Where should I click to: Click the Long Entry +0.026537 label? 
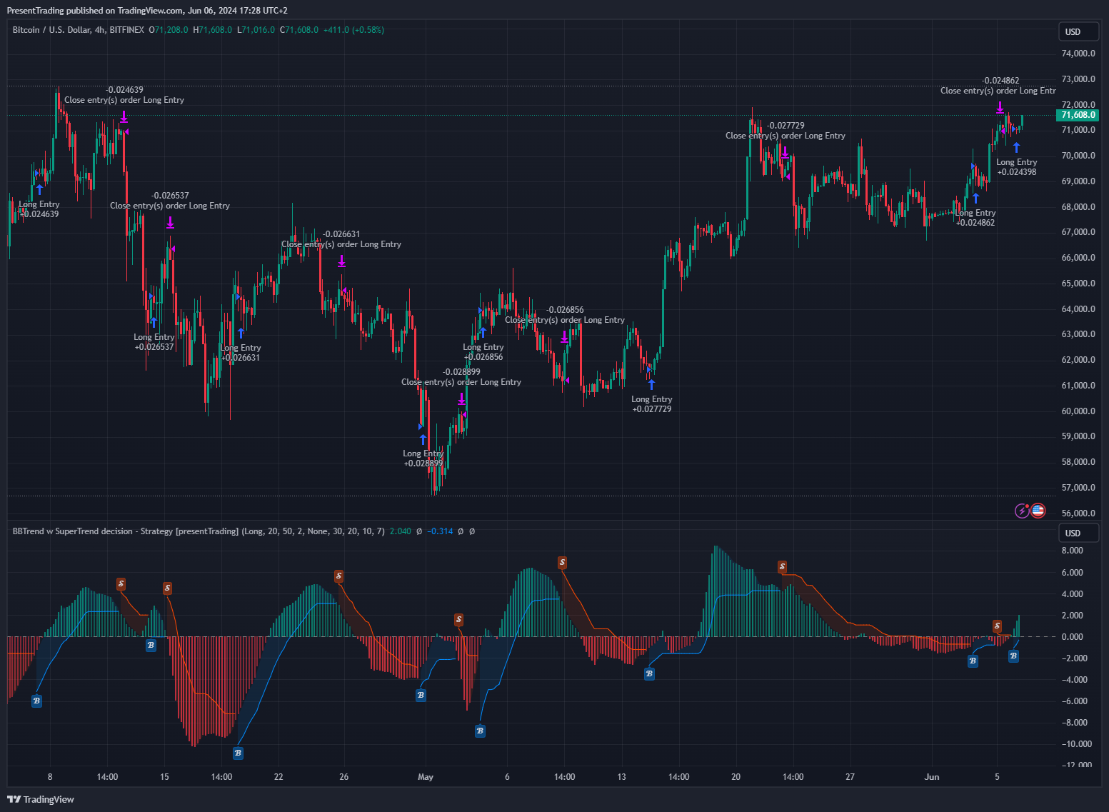click(154, 342)
